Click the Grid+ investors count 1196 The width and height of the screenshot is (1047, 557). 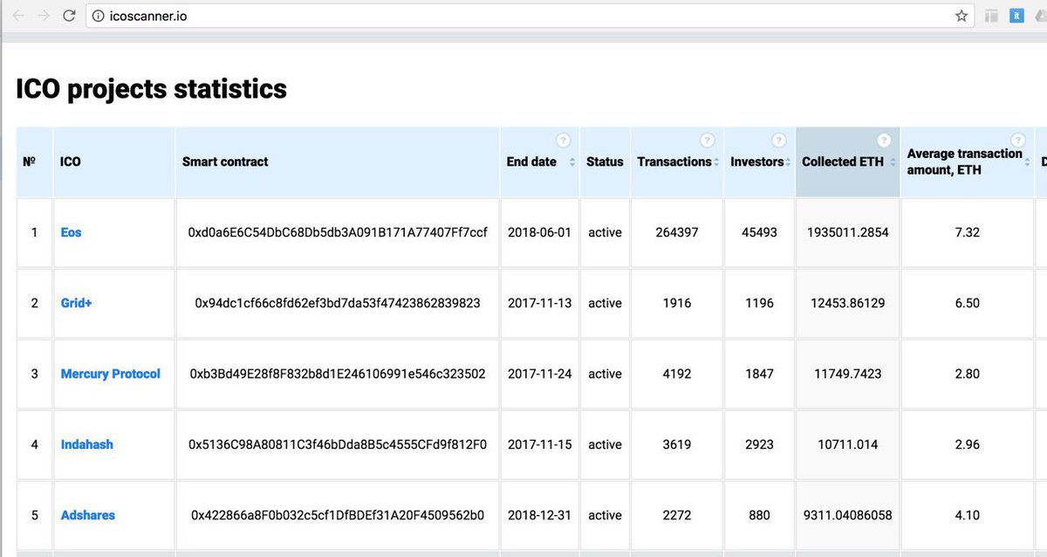tap(759, 303)
